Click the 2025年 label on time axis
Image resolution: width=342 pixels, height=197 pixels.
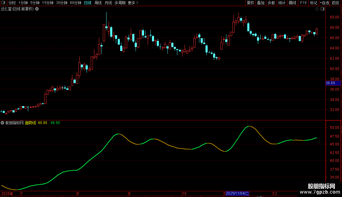click(7, 193)
